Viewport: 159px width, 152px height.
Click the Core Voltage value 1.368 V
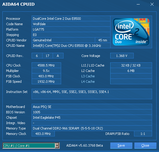tap(122, 56)
